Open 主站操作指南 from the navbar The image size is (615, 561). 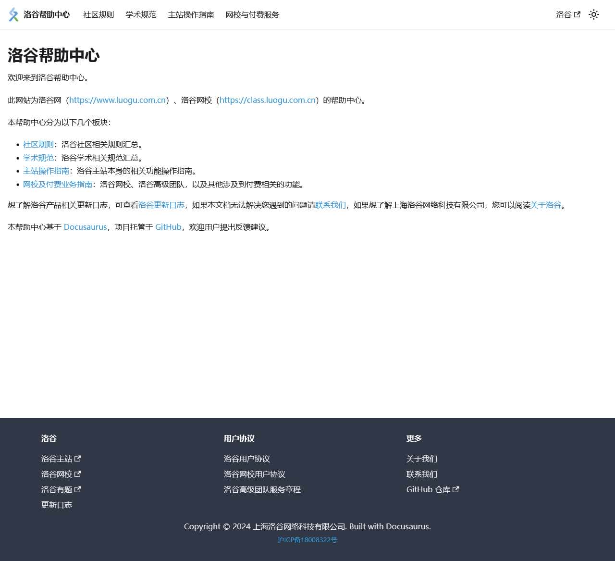click(x=190, y=15)
